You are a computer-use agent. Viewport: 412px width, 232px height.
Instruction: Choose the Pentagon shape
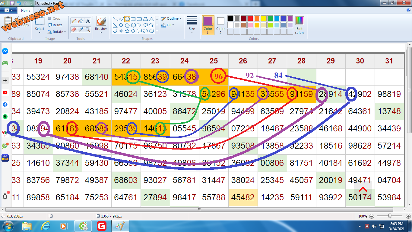click(x=127, y=25)
